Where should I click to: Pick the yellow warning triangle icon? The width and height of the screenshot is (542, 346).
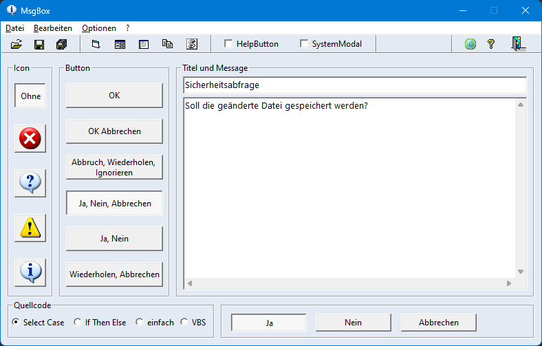coord(30,228)
